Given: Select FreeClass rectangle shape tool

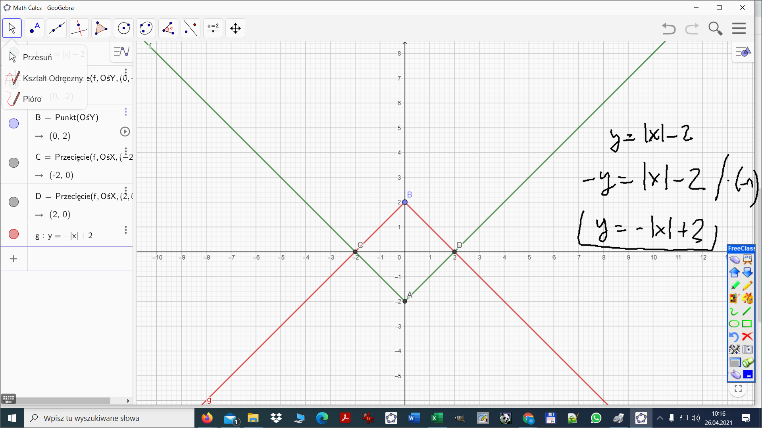Looking at the screenshot, I should click(747, 324).
